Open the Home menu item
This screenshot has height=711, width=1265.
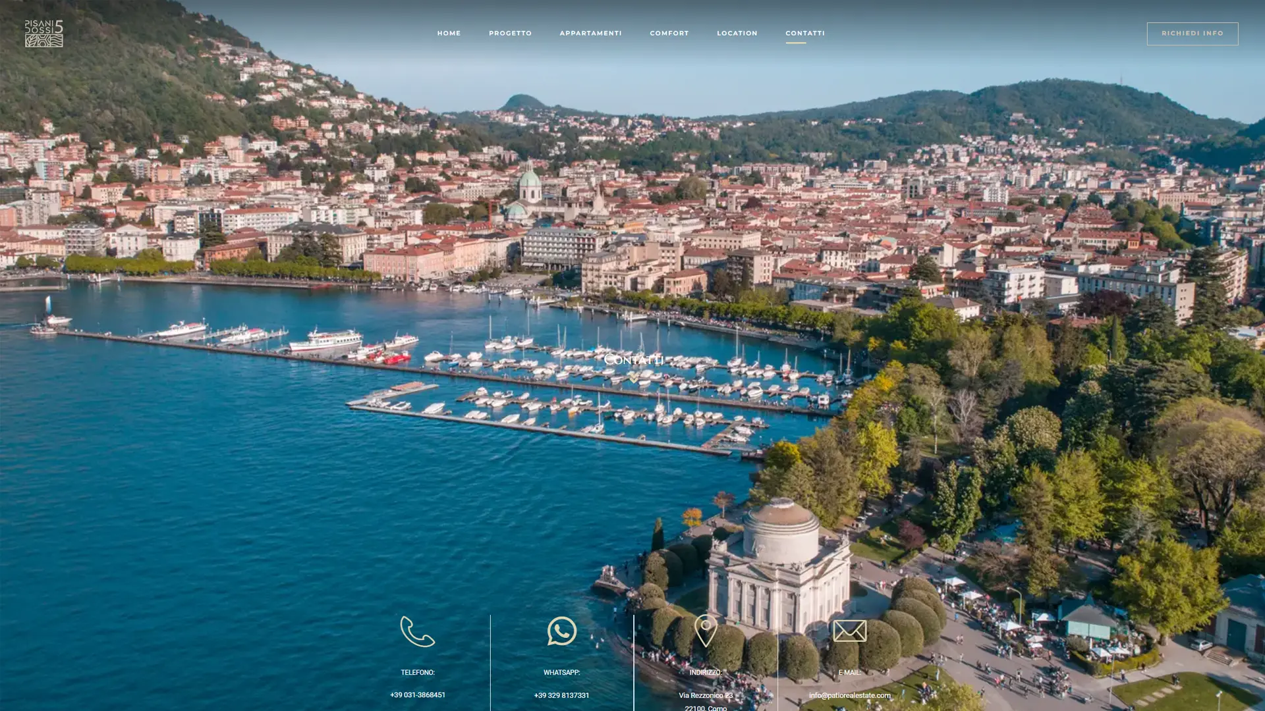tap(449, 33)
